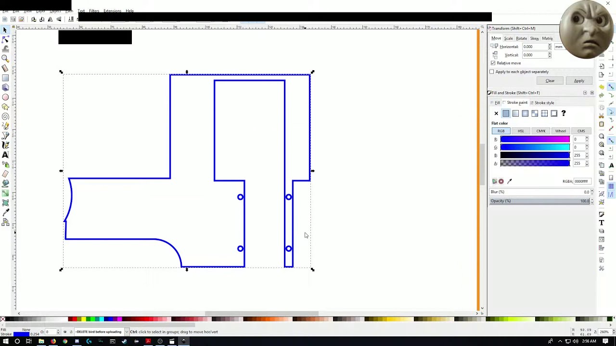Viewport: 616px width, 346px height.
Task: Open the Extensions menu
Action: [x=112, y=11]
